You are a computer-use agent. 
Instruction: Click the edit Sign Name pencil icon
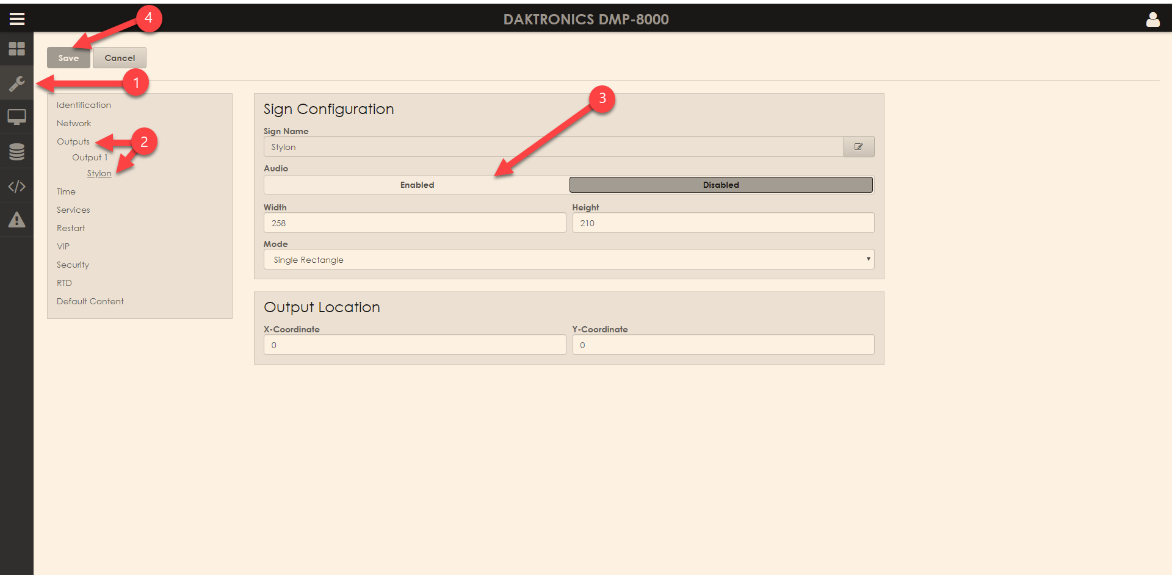click(858, 147)
